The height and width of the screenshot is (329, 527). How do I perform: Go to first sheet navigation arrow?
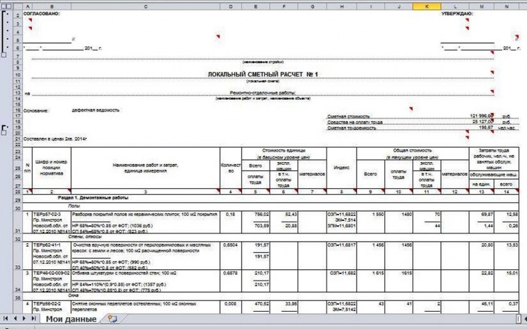tap(7, 319)
